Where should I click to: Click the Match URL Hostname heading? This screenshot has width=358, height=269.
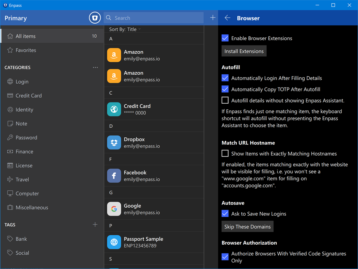(x=248, y=143)
